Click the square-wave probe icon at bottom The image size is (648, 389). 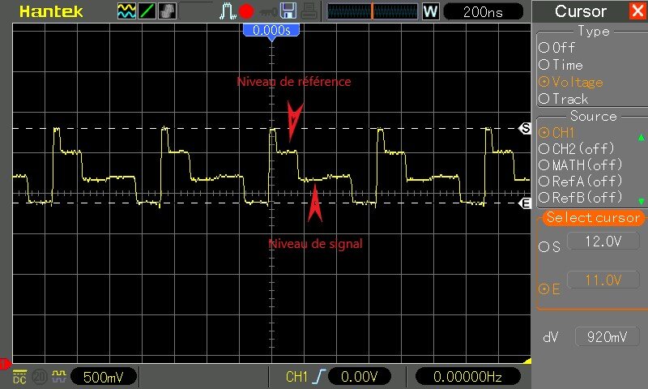pos(59,376)
